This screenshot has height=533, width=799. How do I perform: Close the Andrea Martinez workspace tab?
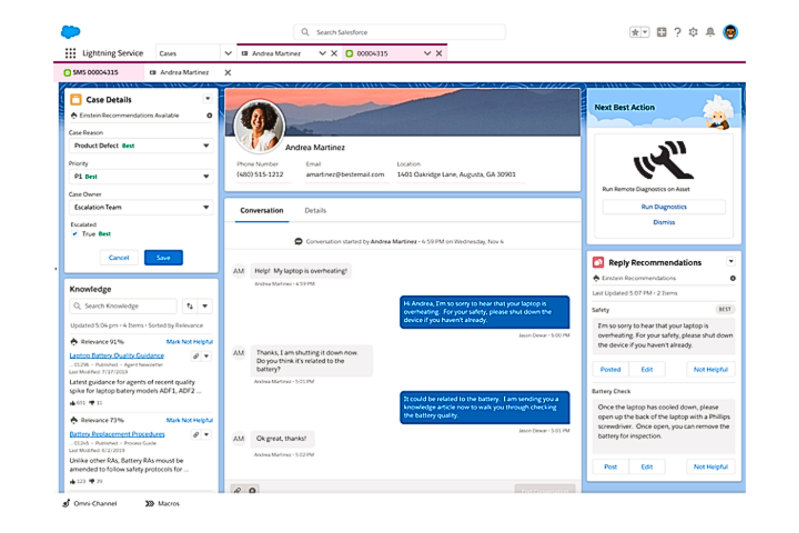334,53
